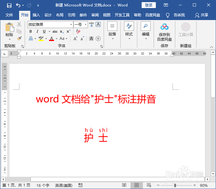
Task: Click the 共享 share button
Action: 202,15
